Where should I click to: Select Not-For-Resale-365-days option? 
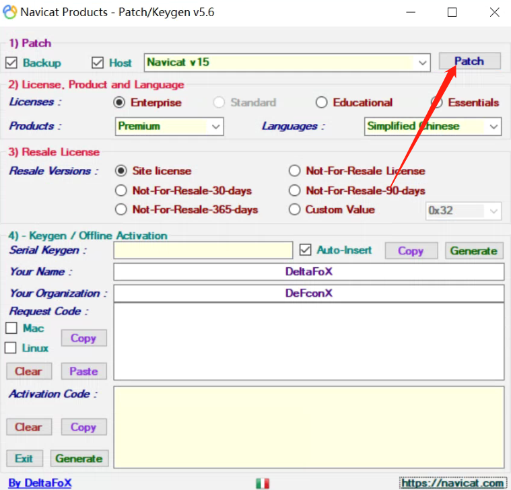tap(121, 209)
